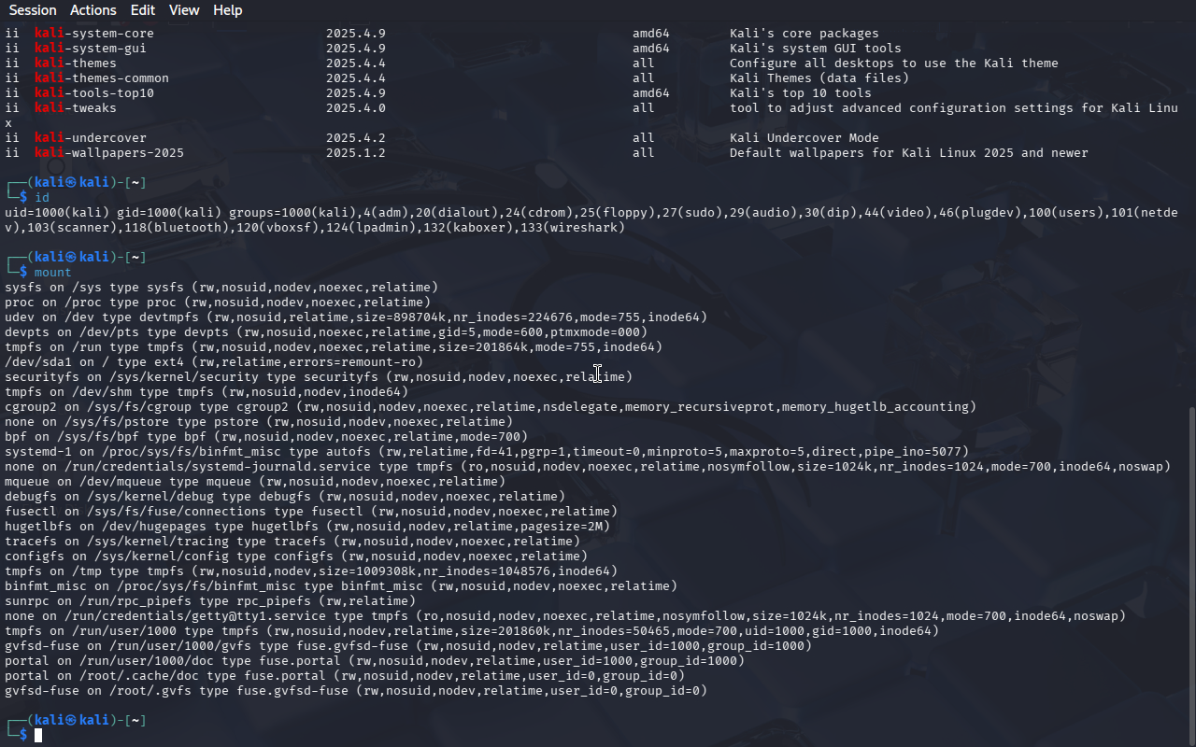Click the uid=1000(kali) output text

pos(57,213)
